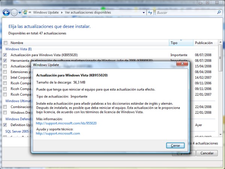Image resolution: width=225 pixels, height=169 pixels.
Task: Open the support.microsoft.com/kb/955020 link
Action: [x=66, y=123]
